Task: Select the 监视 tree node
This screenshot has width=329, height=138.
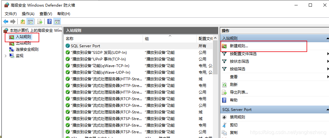Action: 20,56
